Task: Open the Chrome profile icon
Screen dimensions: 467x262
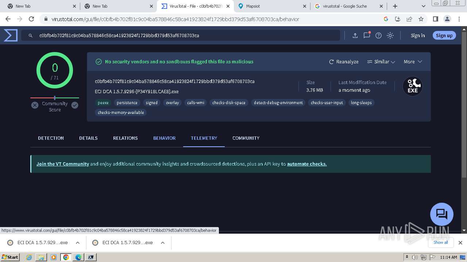Action: coord(447,19)
